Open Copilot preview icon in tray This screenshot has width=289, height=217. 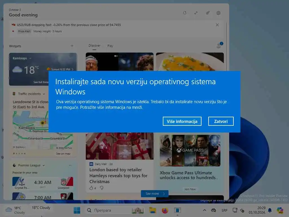[x=280, y=210]
